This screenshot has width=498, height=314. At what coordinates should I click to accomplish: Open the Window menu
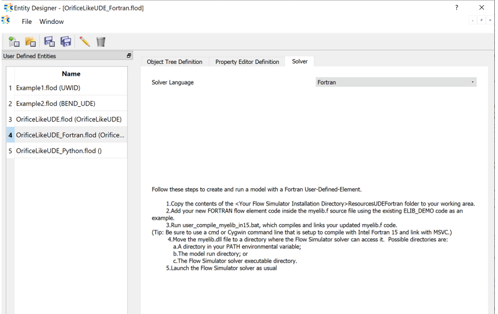coord(51,22)
